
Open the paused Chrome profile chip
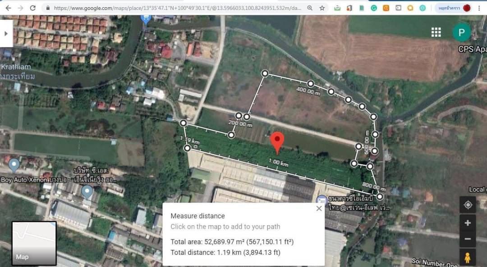(453, 8)
